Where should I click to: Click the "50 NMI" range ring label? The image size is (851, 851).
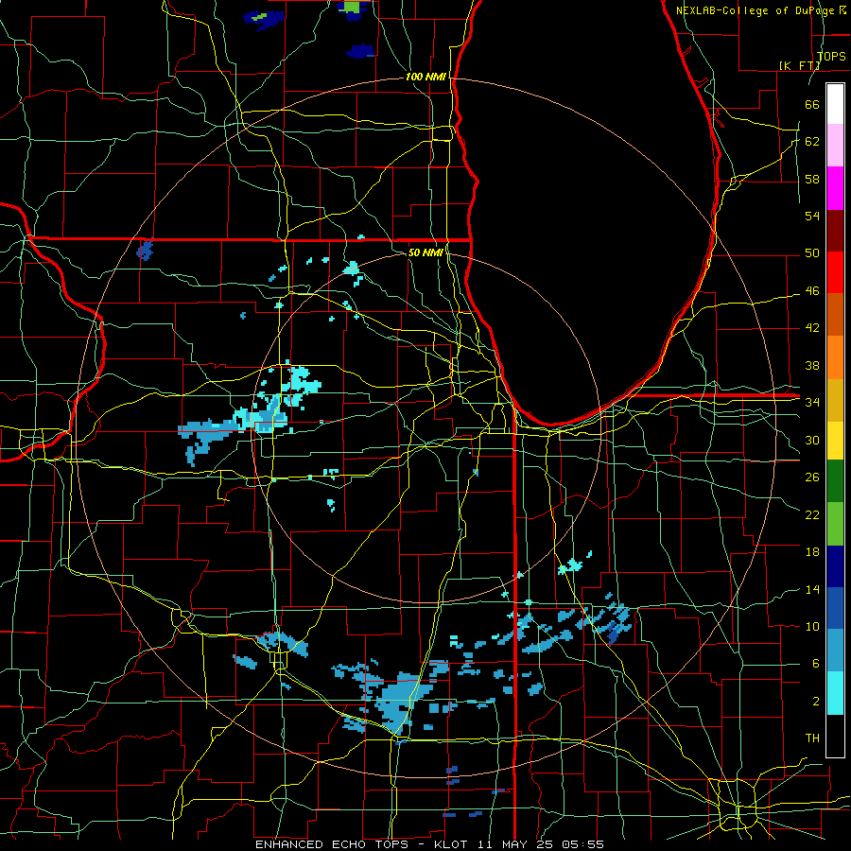tap(425, 252)
